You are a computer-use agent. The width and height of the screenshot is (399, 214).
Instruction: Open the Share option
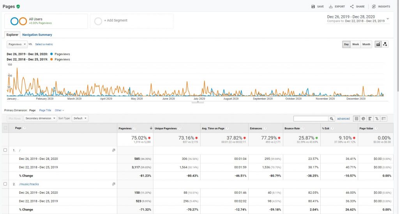357,7
